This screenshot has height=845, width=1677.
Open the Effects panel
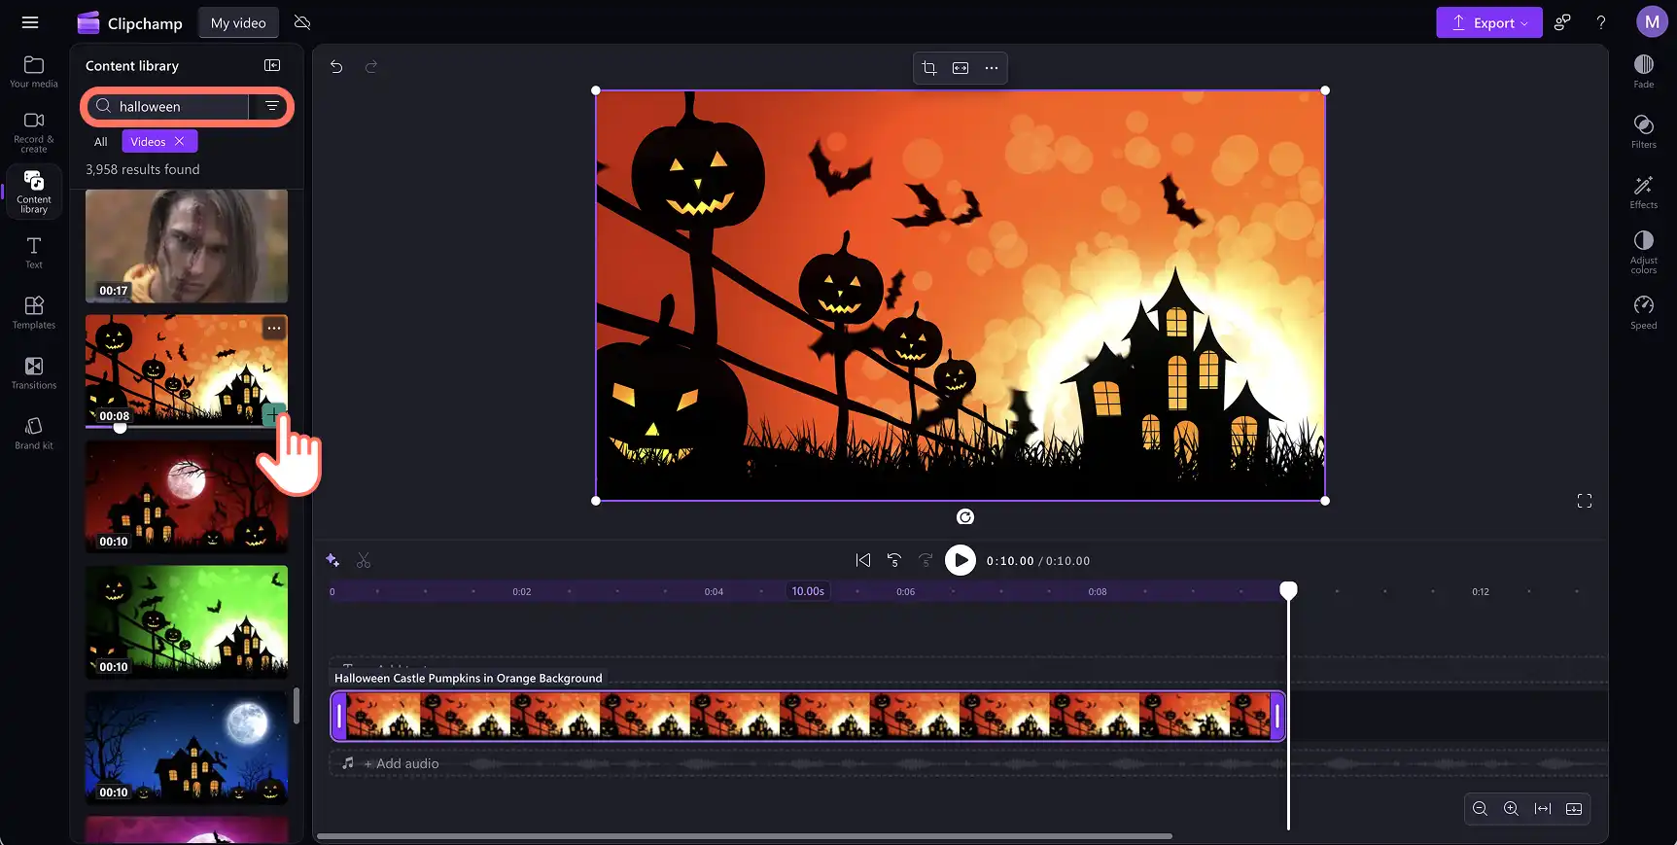pyautogui.click(x=1643, y=192)
